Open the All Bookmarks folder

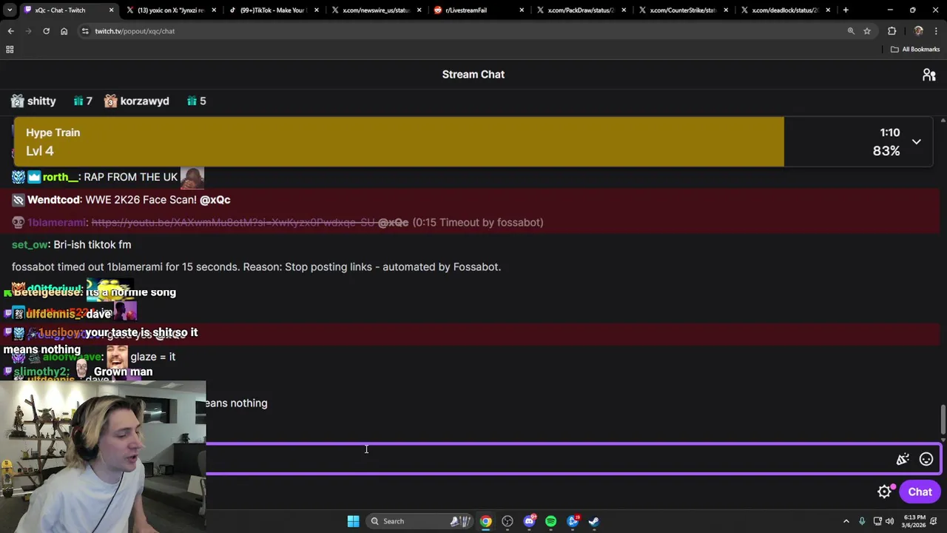click(x=915, y=50)
